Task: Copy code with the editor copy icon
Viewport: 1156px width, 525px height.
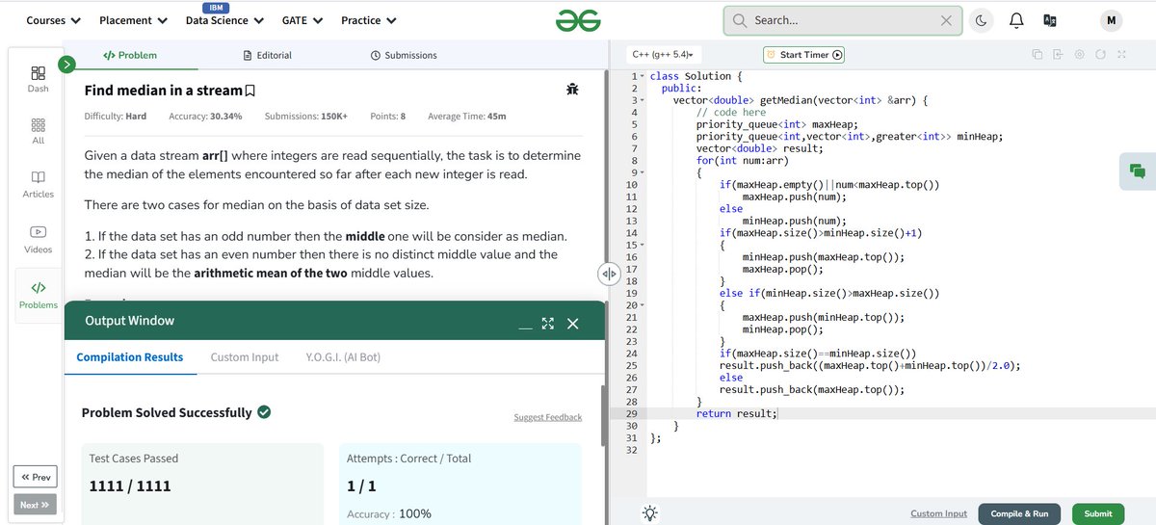Action: click(x=1038, y=55)
